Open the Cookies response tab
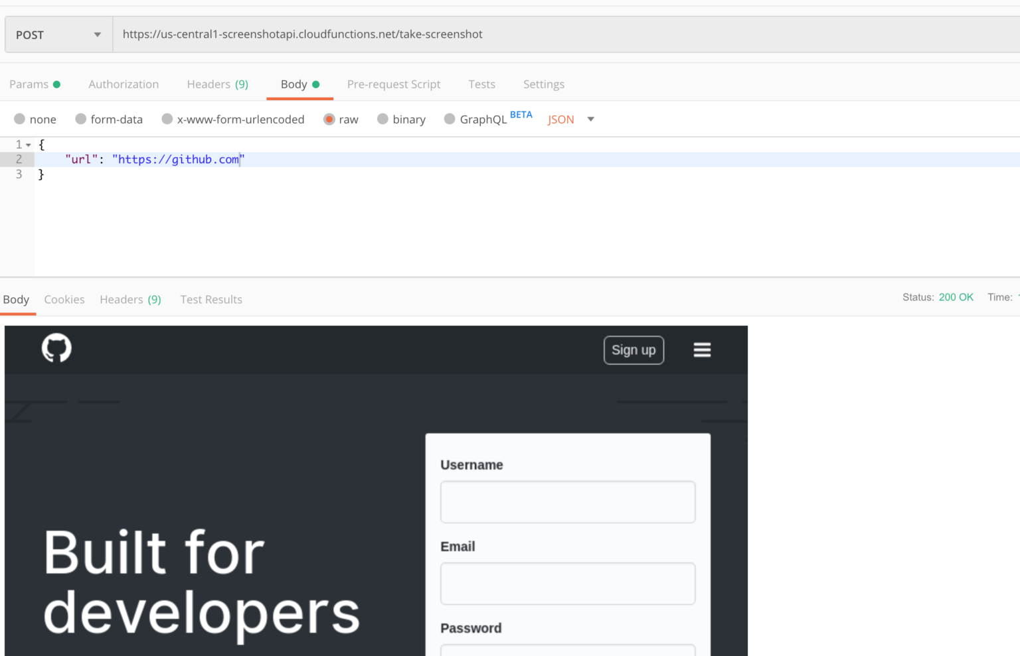 pyautogui.click(x=64, y=299)
